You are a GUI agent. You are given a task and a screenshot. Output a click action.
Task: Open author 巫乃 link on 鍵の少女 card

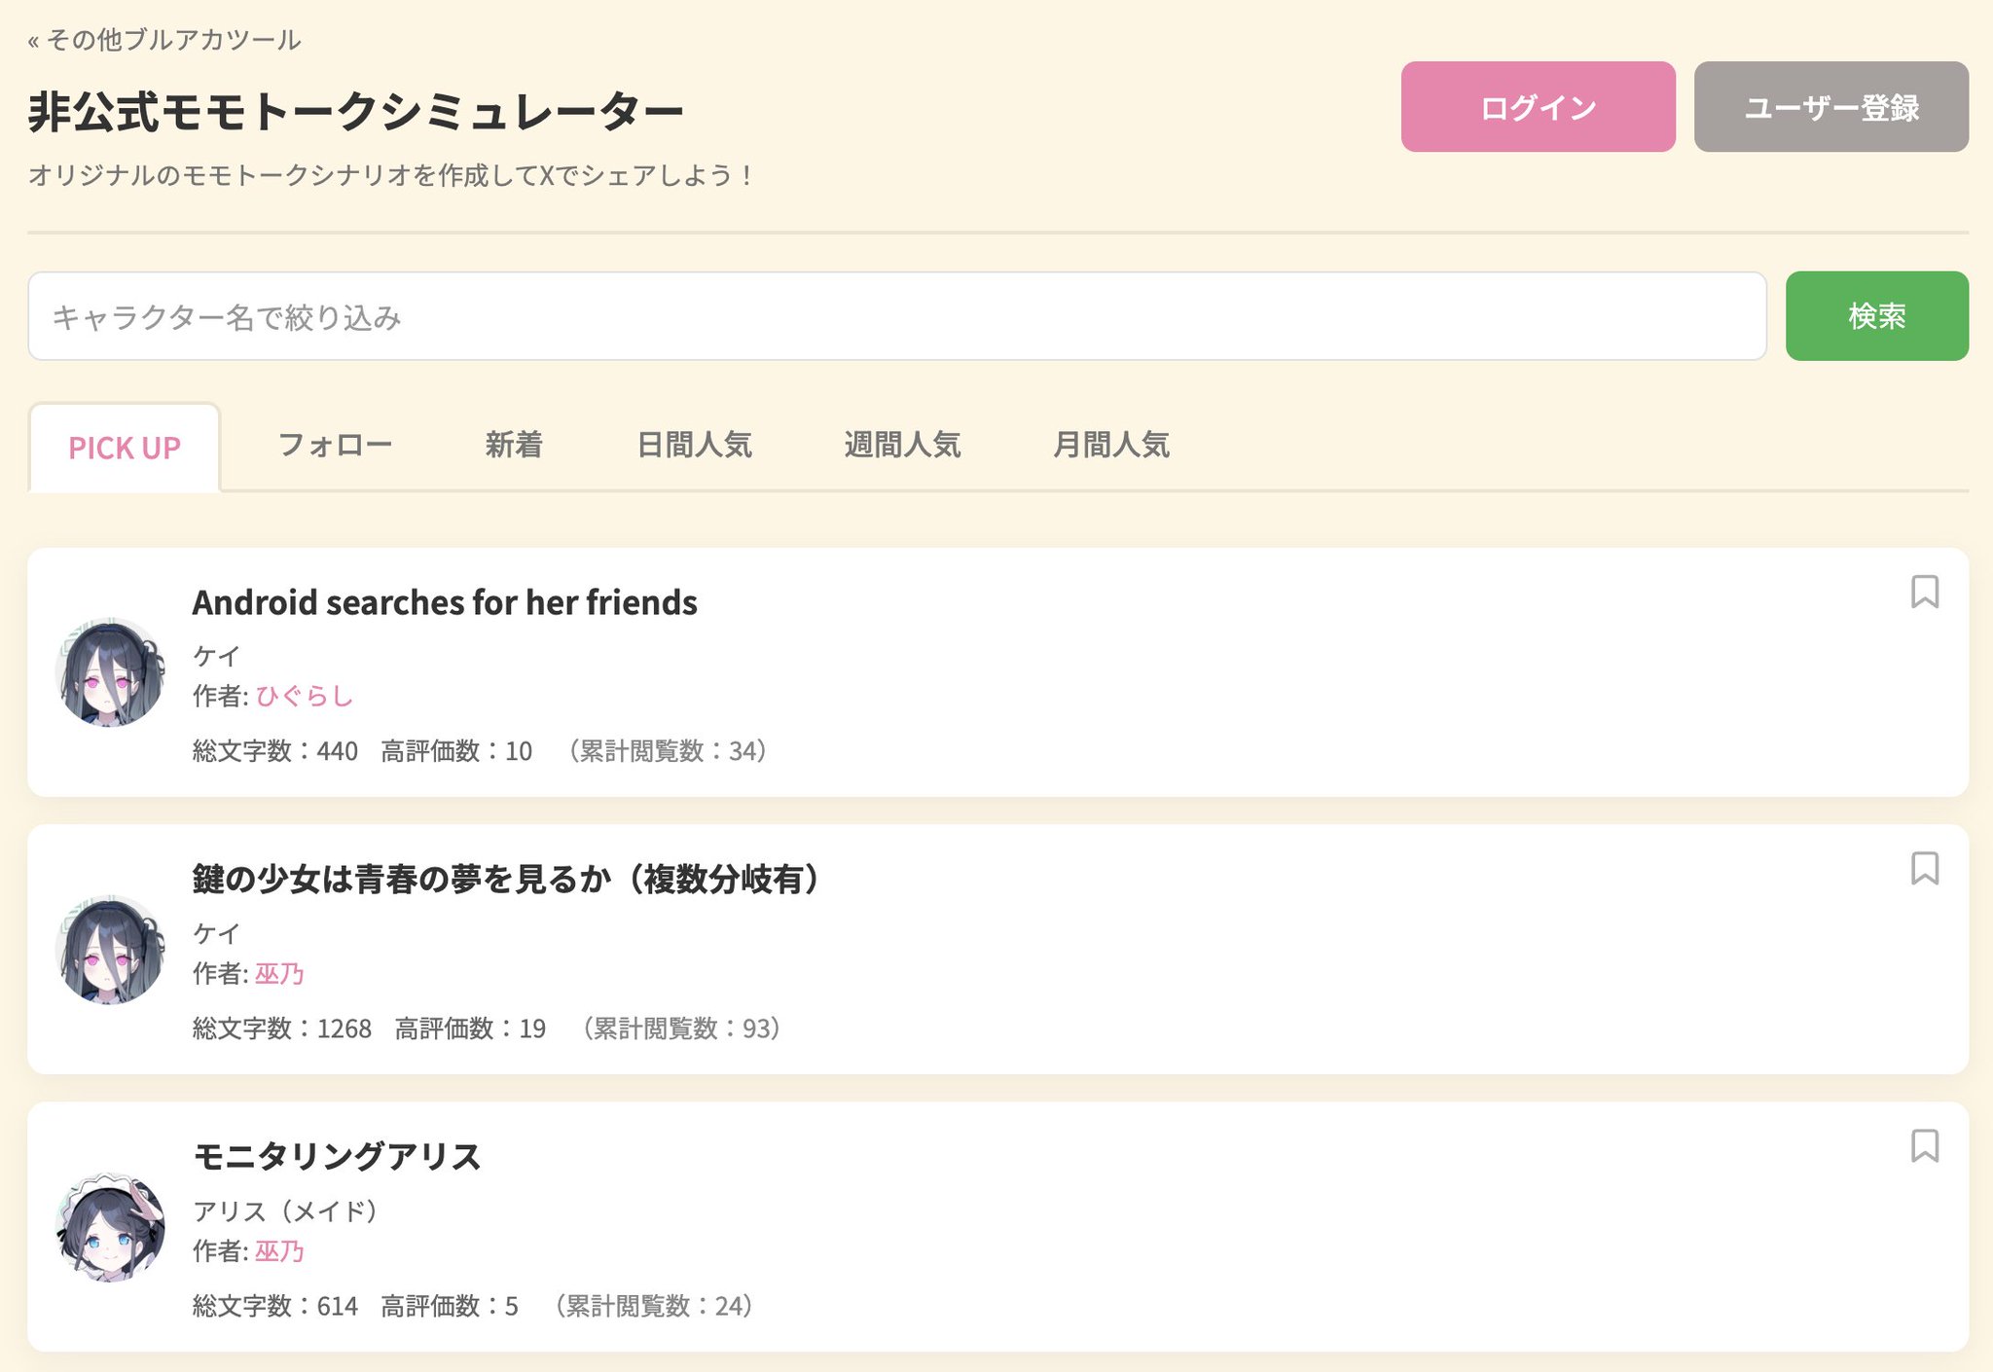279,973
